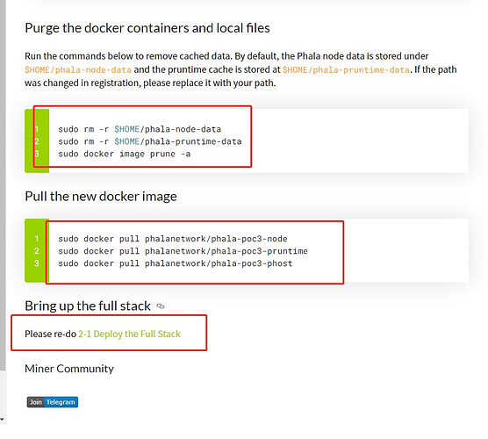This screenshot has height=439, width=488.
Task: Click the docker pull phala-poc3-phost line
Action: coord(176,263)
